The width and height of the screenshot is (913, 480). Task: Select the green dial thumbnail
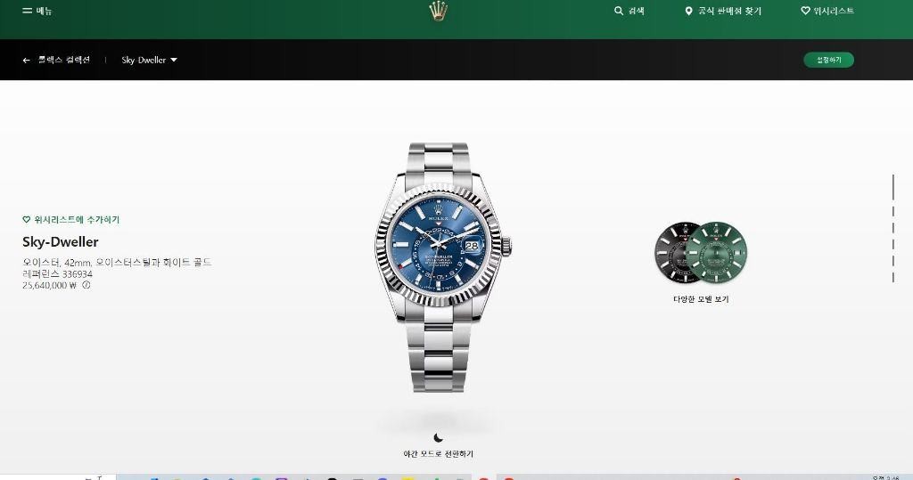pyautogui.click(x=718, y=253)
